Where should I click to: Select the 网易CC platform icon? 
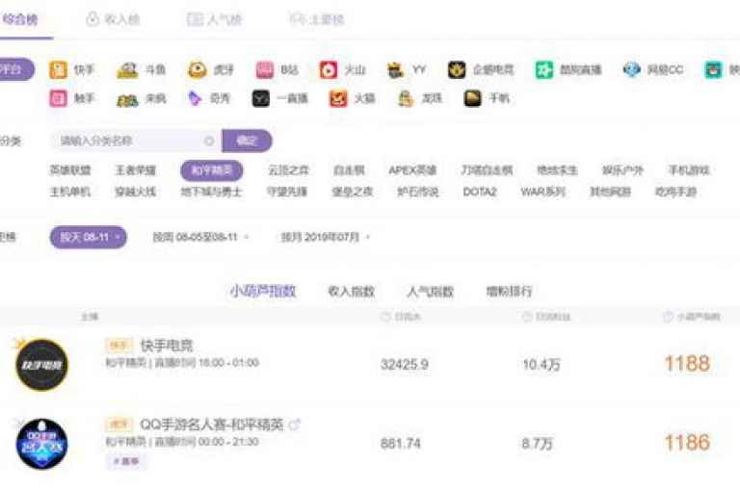[631, 70]
